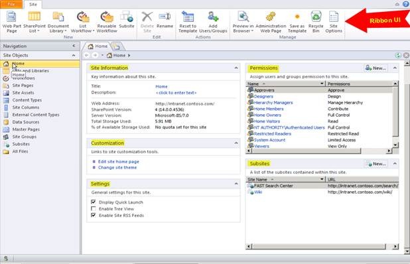
Task: Open Site Name column dropdown
Action: [x=322, y=179]
